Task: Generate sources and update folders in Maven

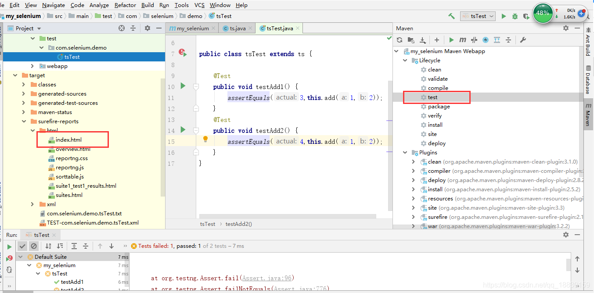Action: [x=411, y=40]
